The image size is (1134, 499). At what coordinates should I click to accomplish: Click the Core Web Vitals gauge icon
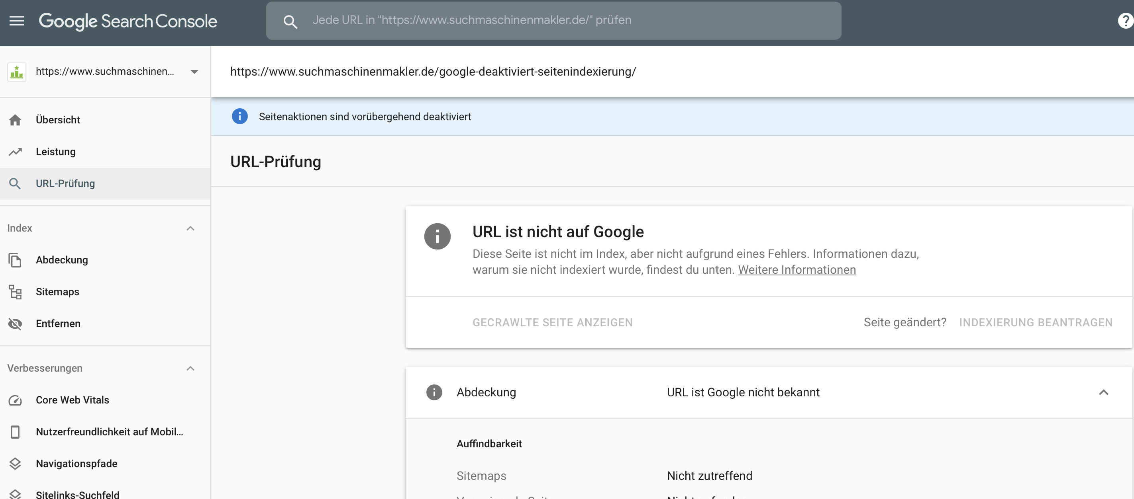16,400
